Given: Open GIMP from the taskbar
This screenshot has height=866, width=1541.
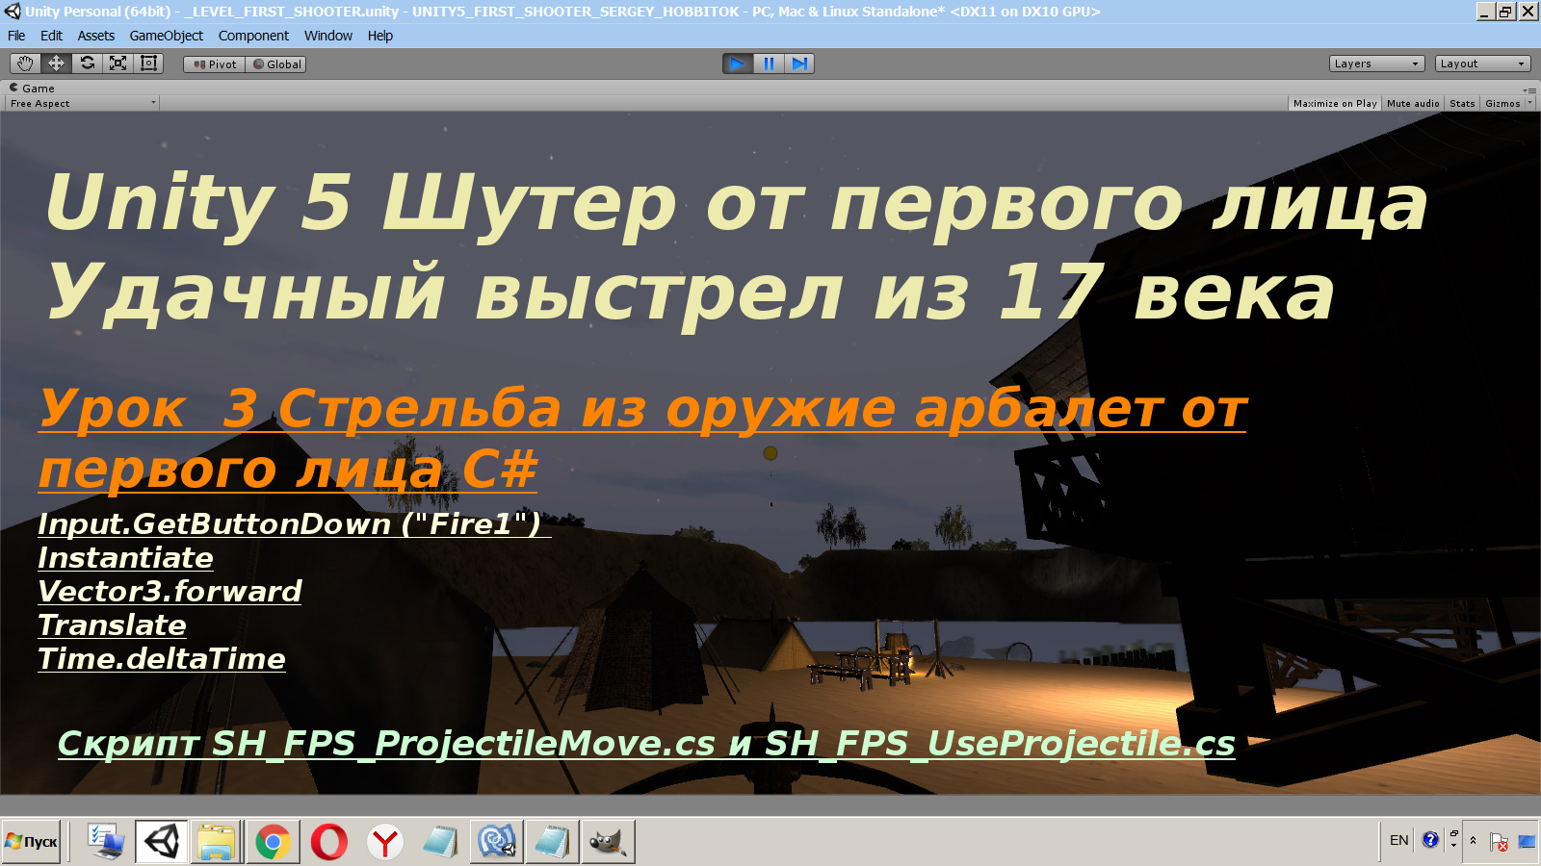Looking at the screenshot, I should (x=607, y=841).
